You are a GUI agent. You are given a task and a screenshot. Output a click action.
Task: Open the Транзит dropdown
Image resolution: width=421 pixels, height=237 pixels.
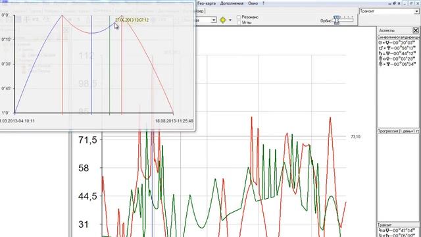coord(416,11)
